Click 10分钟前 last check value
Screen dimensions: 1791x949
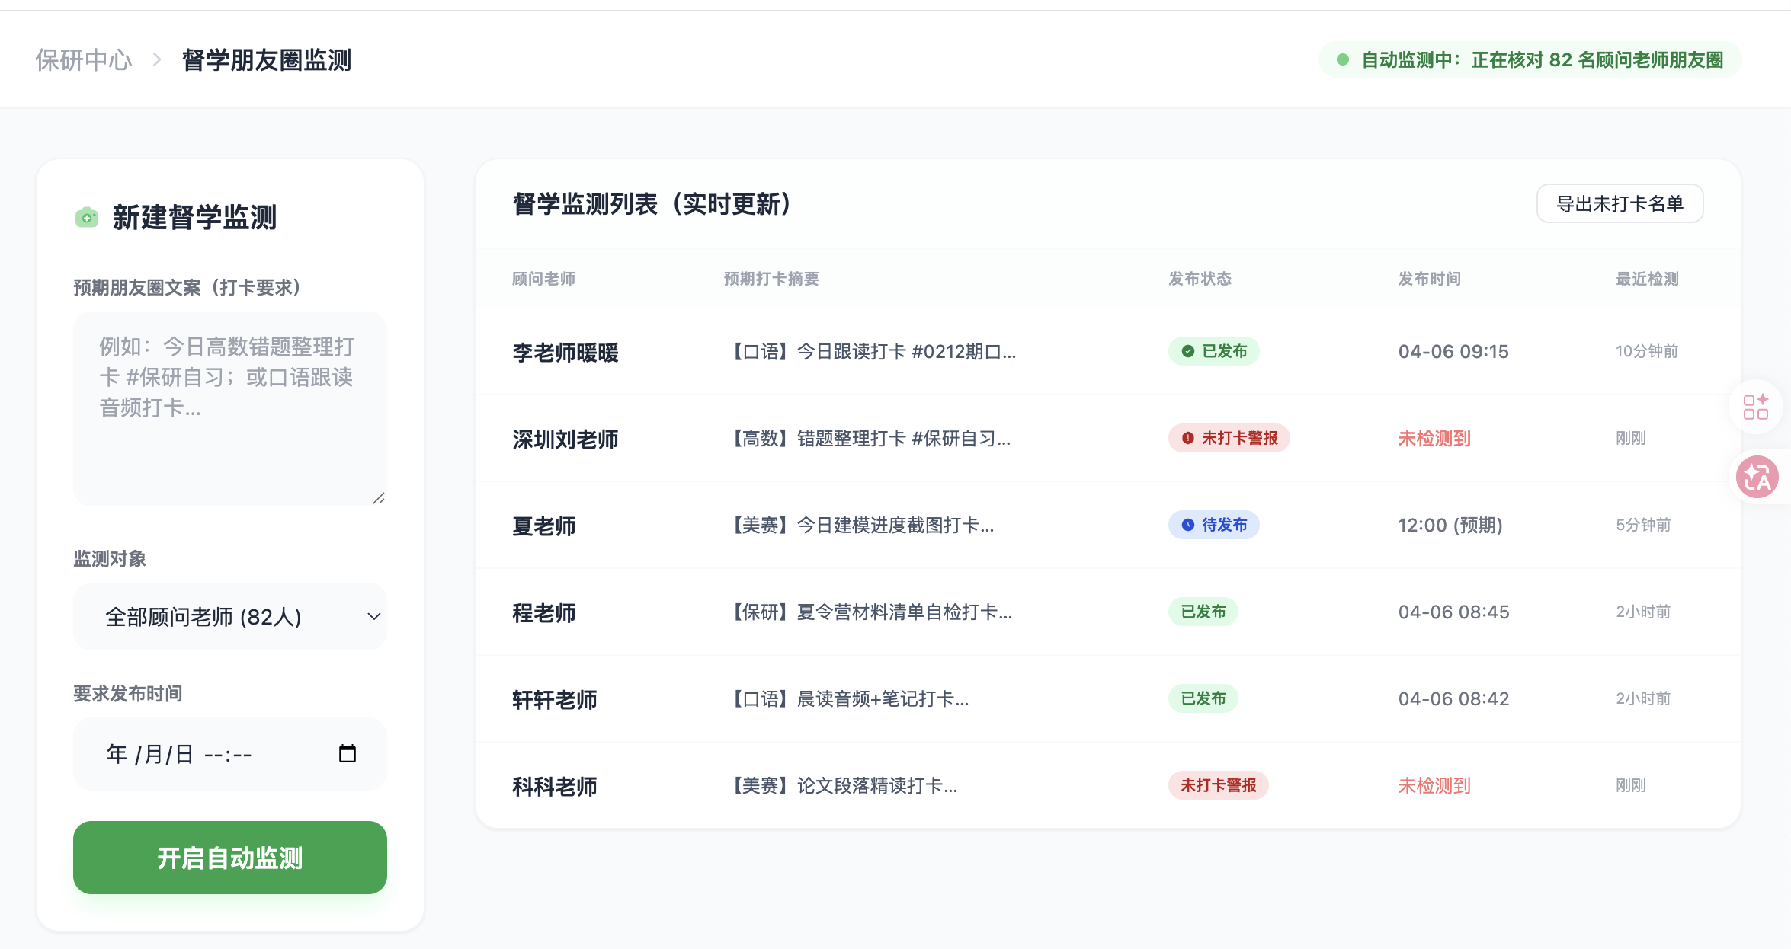point(1647,351)
